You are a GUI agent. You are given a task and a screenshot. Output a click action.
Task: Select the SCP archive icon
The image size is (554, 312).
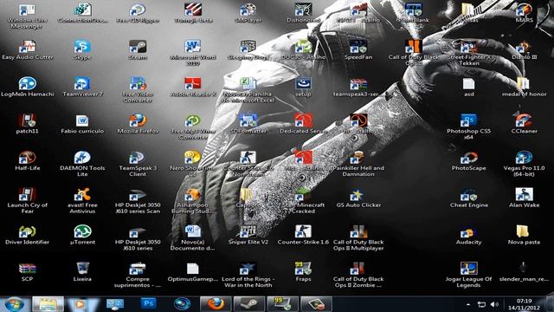(x=27, y=270)
